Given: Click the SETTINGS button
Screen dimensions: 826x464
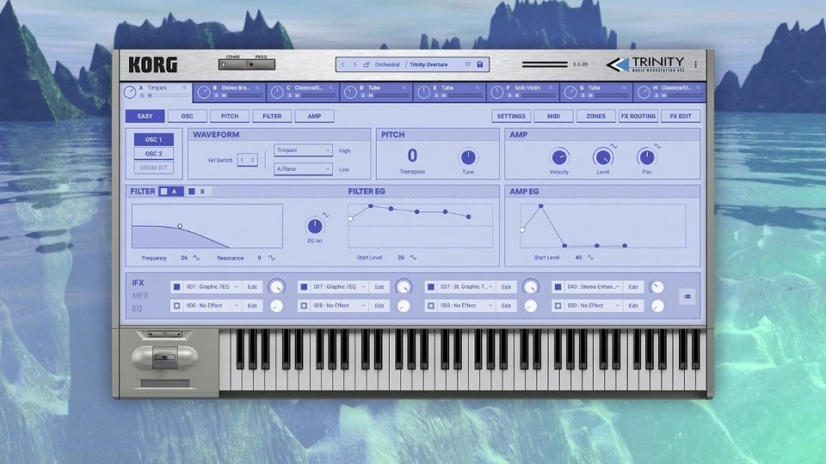Looking at the screenshot, I should 511,116.
